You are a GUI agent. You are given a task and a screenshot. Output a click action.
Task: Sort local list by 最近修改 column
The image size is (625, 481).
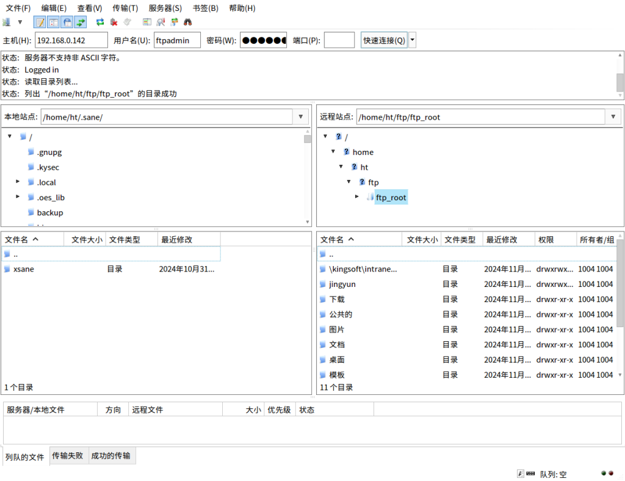(189, 239)
